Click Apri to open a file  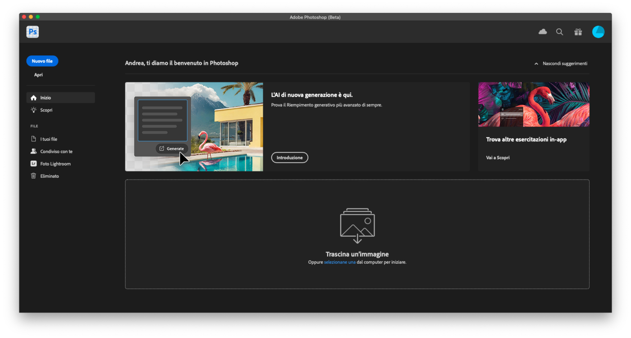point(38,75)
